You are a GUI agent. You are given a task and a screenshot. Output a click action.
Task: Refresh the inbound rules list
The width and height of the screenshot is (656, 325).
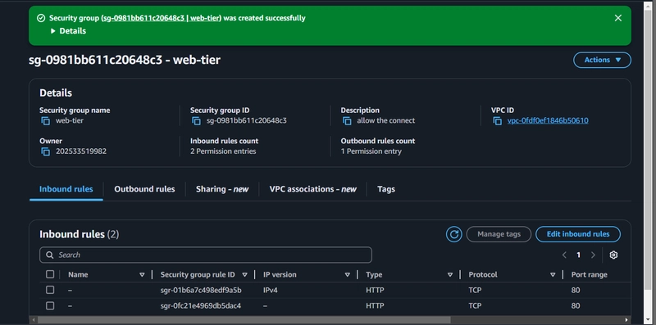[x=454, y=234]
